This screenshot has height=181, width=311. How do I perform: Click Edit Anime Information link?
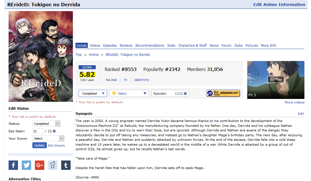(x=279, y=5)
